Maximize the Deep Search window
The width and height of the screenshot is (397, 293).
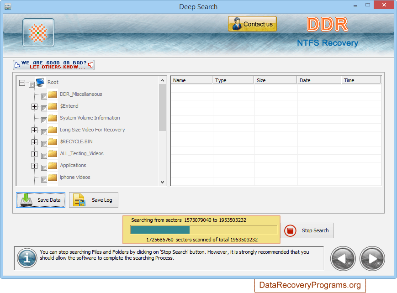[368, 5]
